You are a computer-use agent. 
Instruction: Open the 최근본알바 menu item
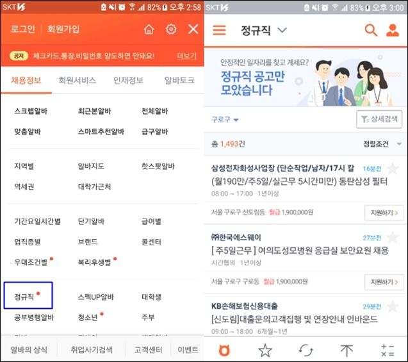(x=94, y=111)
